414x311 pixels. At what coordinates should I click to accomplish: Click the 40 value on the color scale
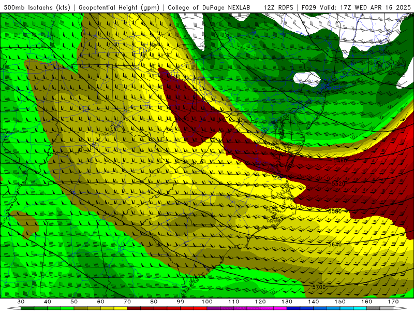point(48,302)
